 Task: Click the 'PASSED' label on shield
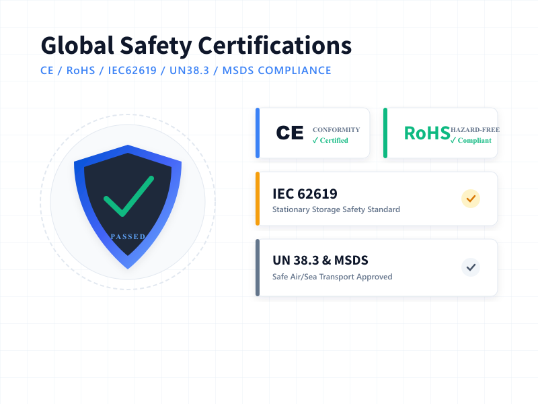coord(128,236)
